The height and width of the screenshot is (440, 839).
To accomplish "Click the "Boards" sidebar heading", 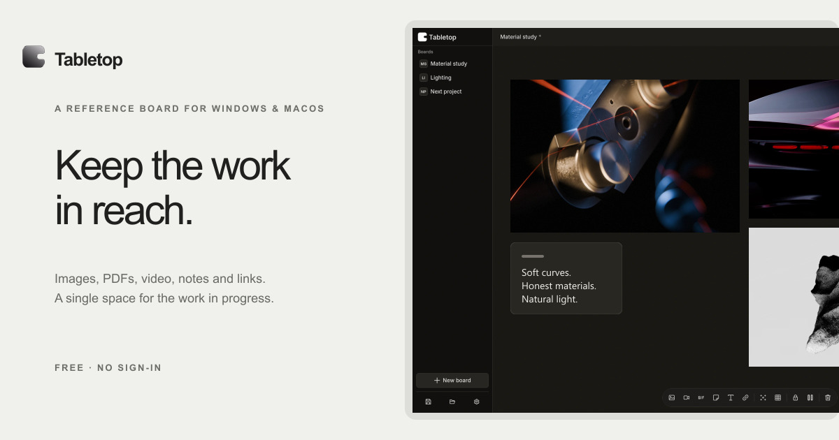I will (425, 52).
